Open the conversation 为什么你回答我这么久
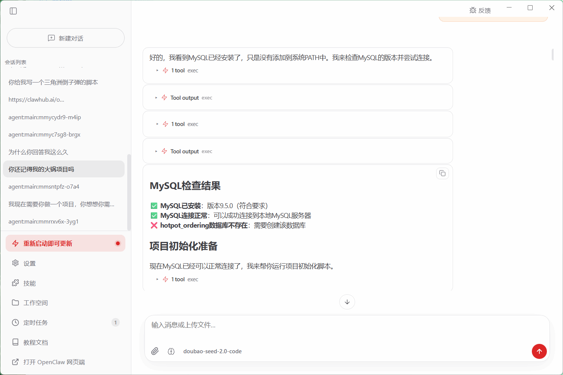This screenshot has height=375, width=563. tap(64, 152)
